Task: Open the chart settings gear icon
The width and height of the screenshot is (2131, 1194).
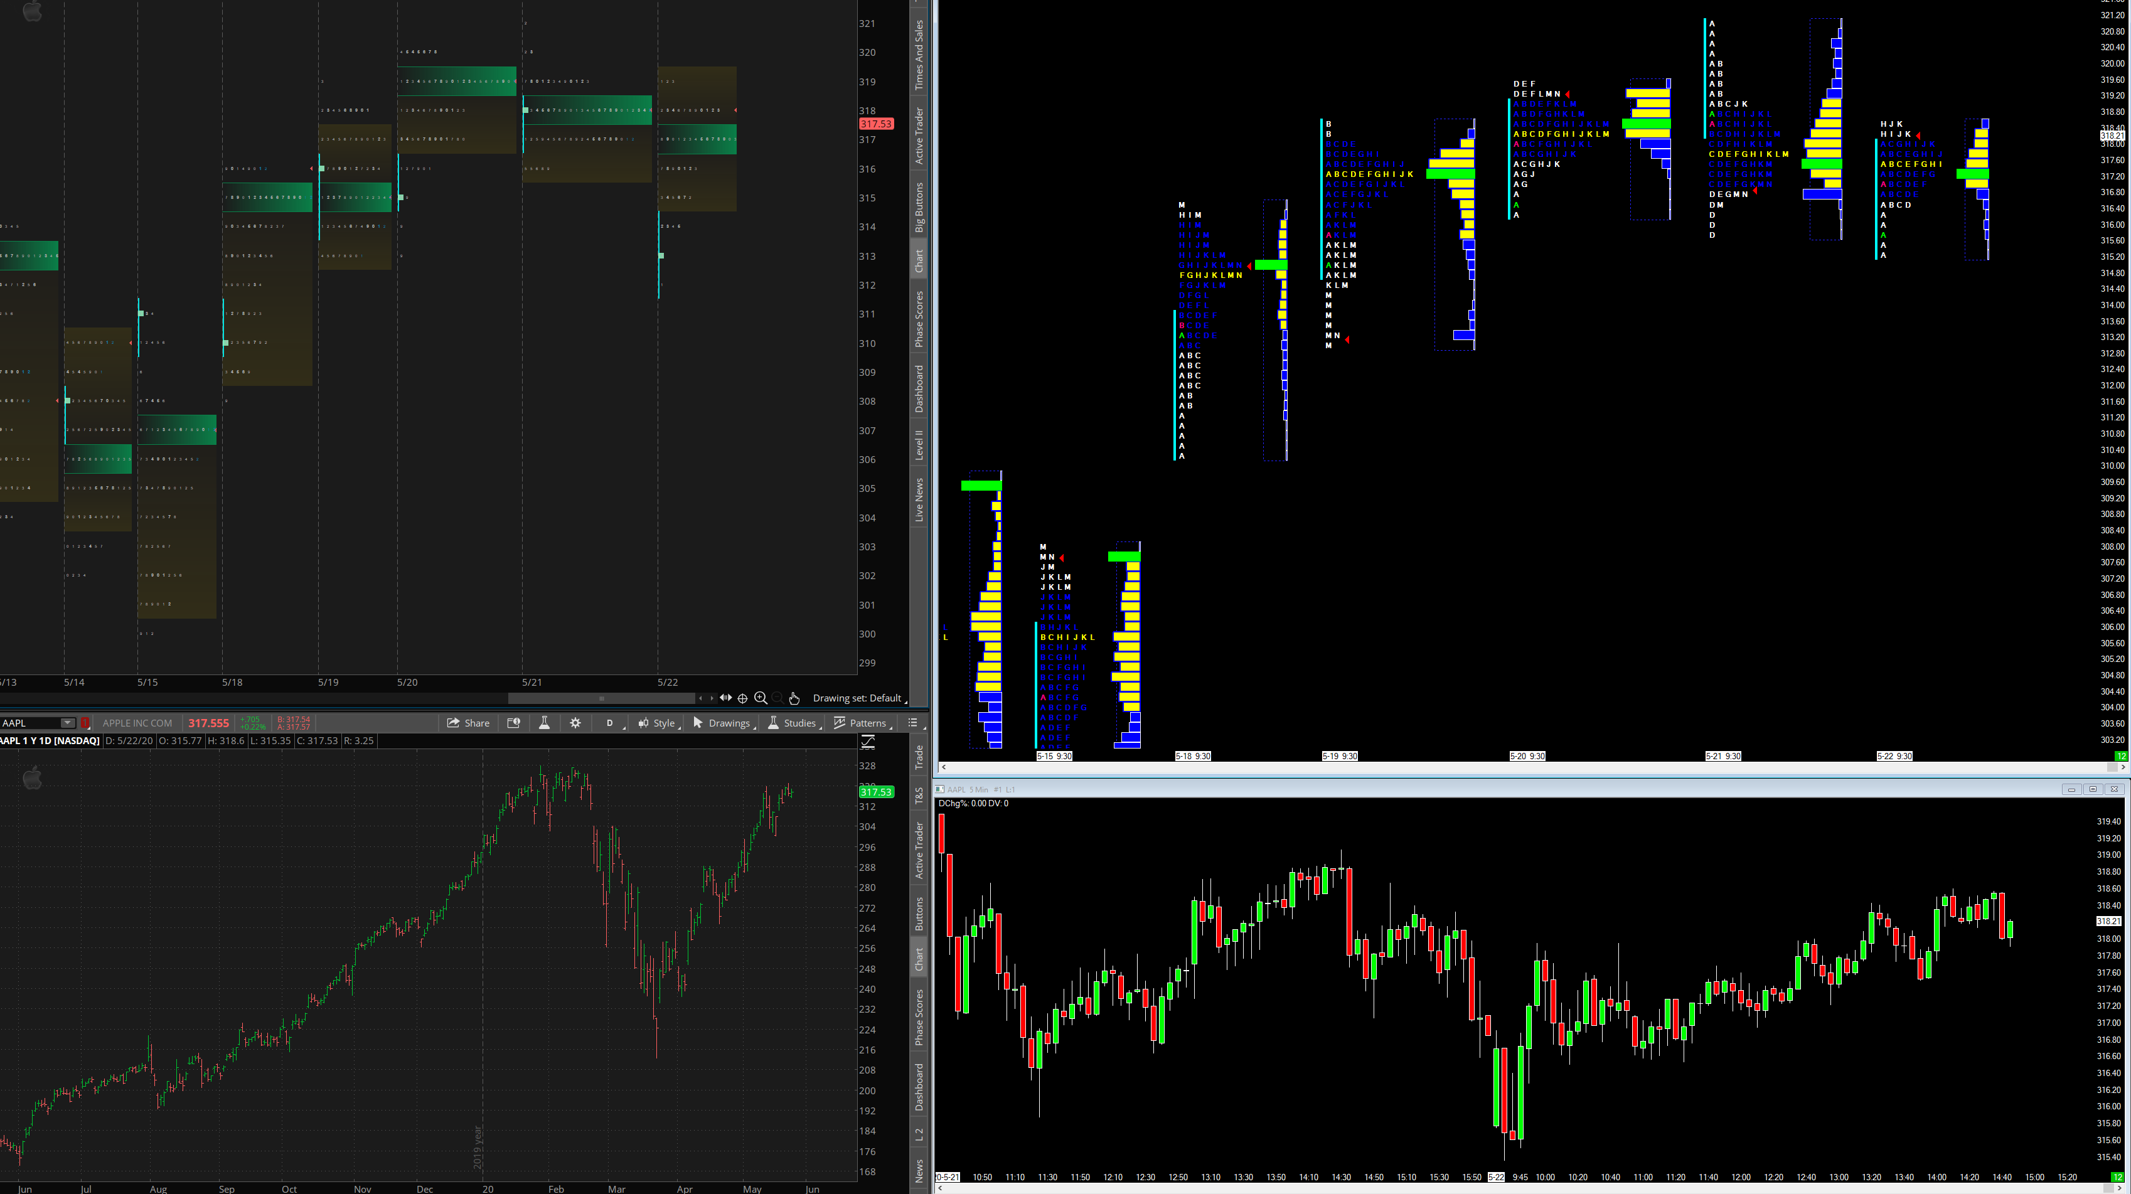Action: point(576,723)
